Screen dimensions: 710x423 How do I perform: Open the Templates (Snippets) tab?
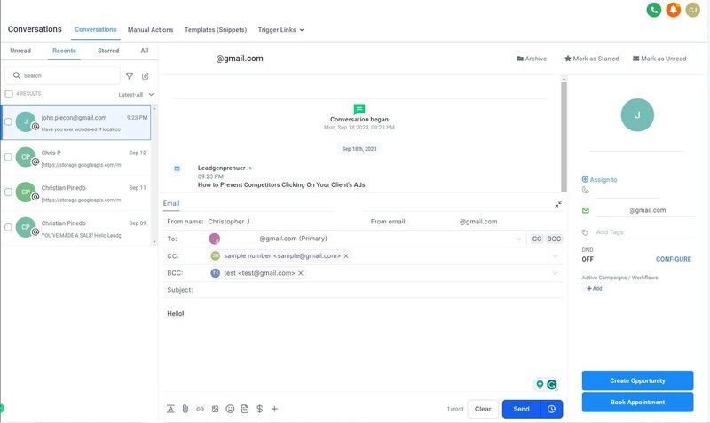216,30
